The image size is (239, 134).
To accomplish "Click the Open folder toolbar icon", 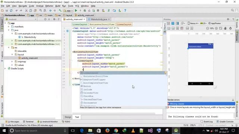I will 2,10.
